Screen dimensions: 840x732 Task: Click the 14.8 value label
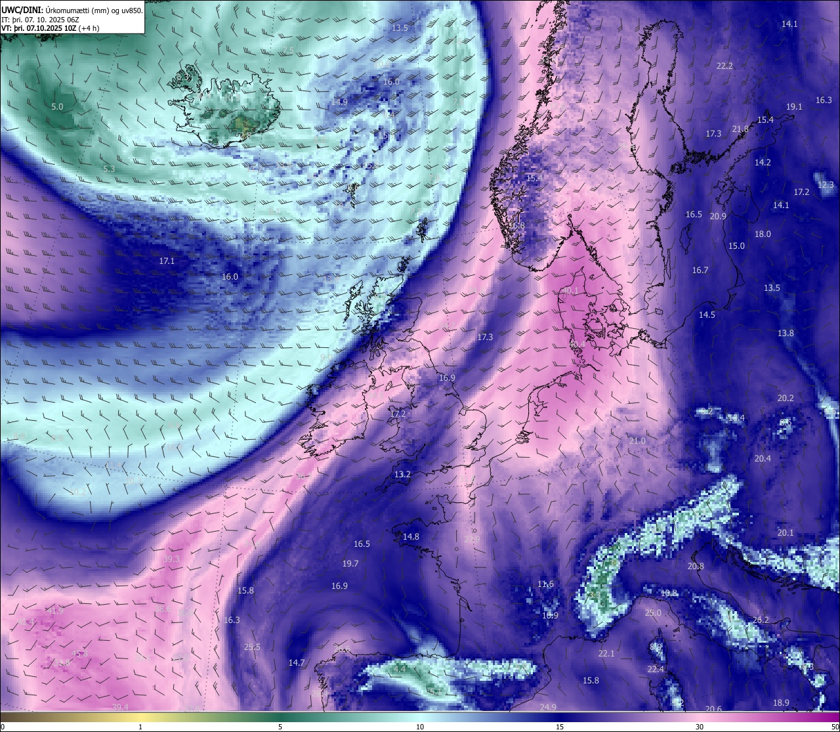(411, 536)
